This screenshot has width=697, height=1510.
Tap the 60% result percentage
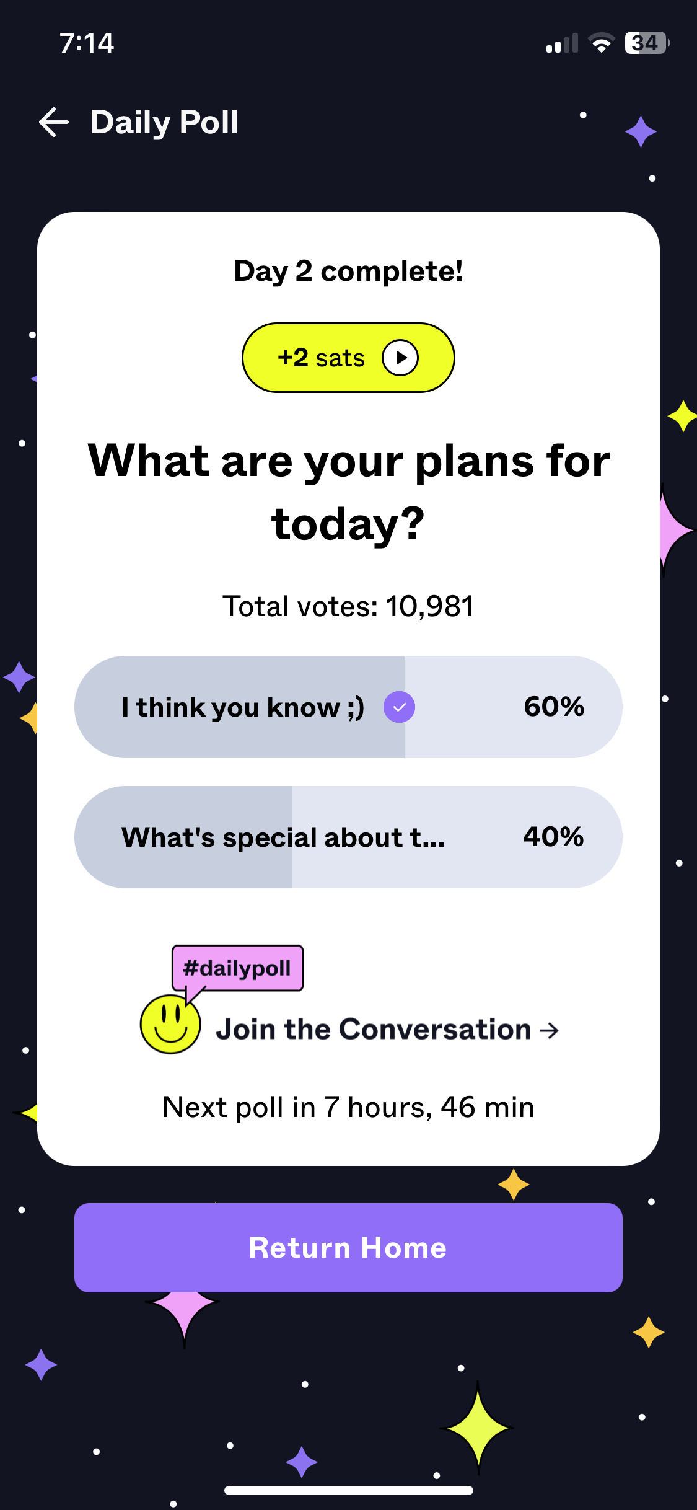(x=554, y=707)
